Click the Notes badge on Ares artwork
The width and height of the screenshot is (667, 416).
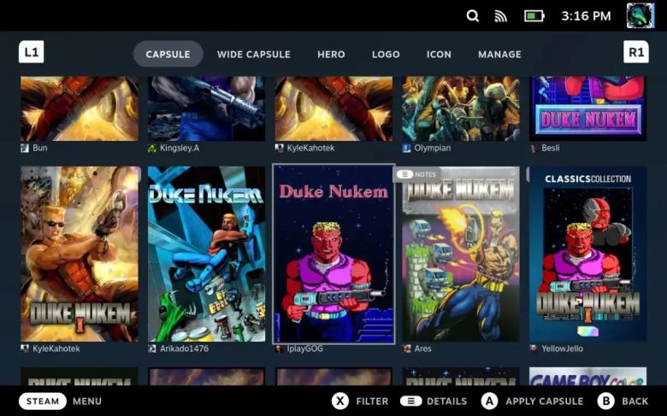coord(416,174)
